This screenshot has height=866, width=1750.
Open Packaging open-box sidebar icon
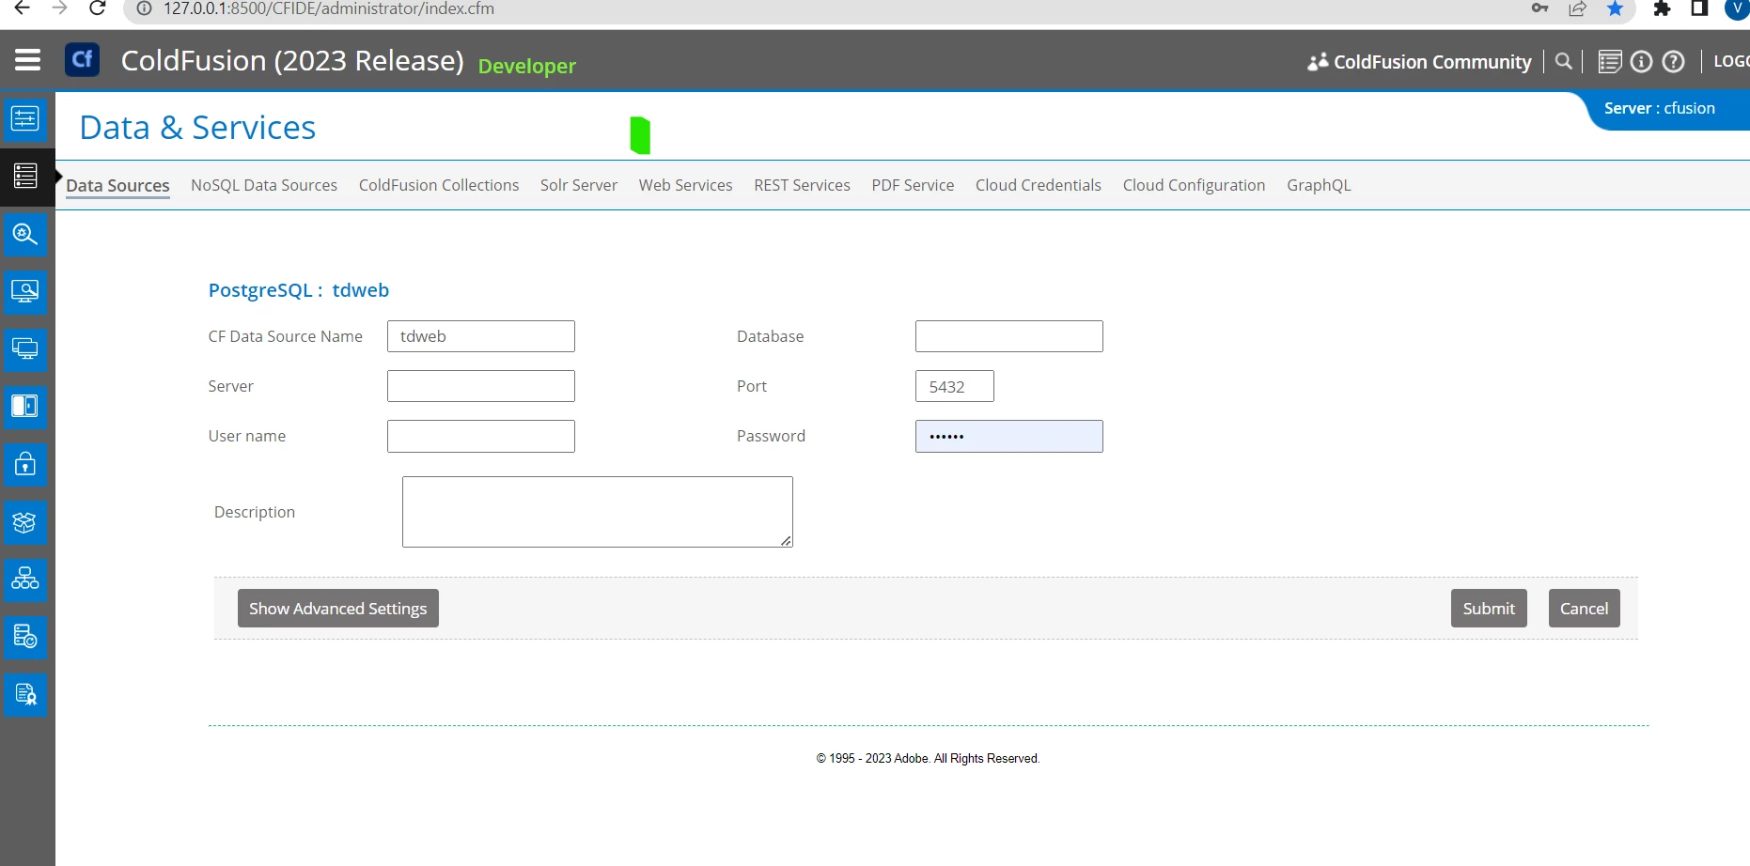pos(25,522)
